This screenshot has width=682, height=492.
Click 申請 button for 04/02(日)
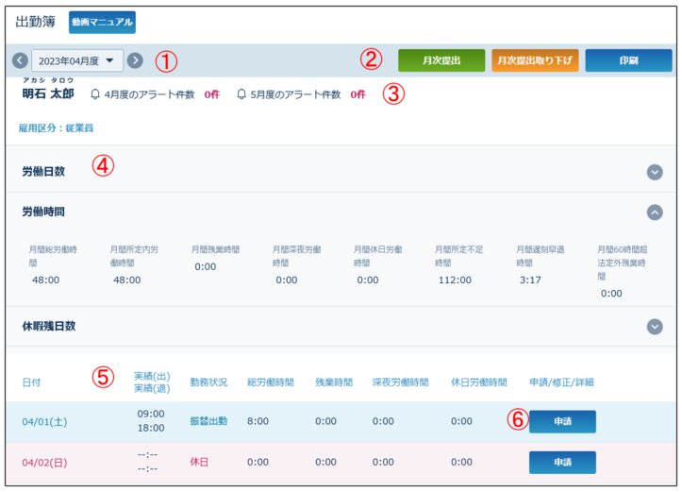tap(562, 462)
